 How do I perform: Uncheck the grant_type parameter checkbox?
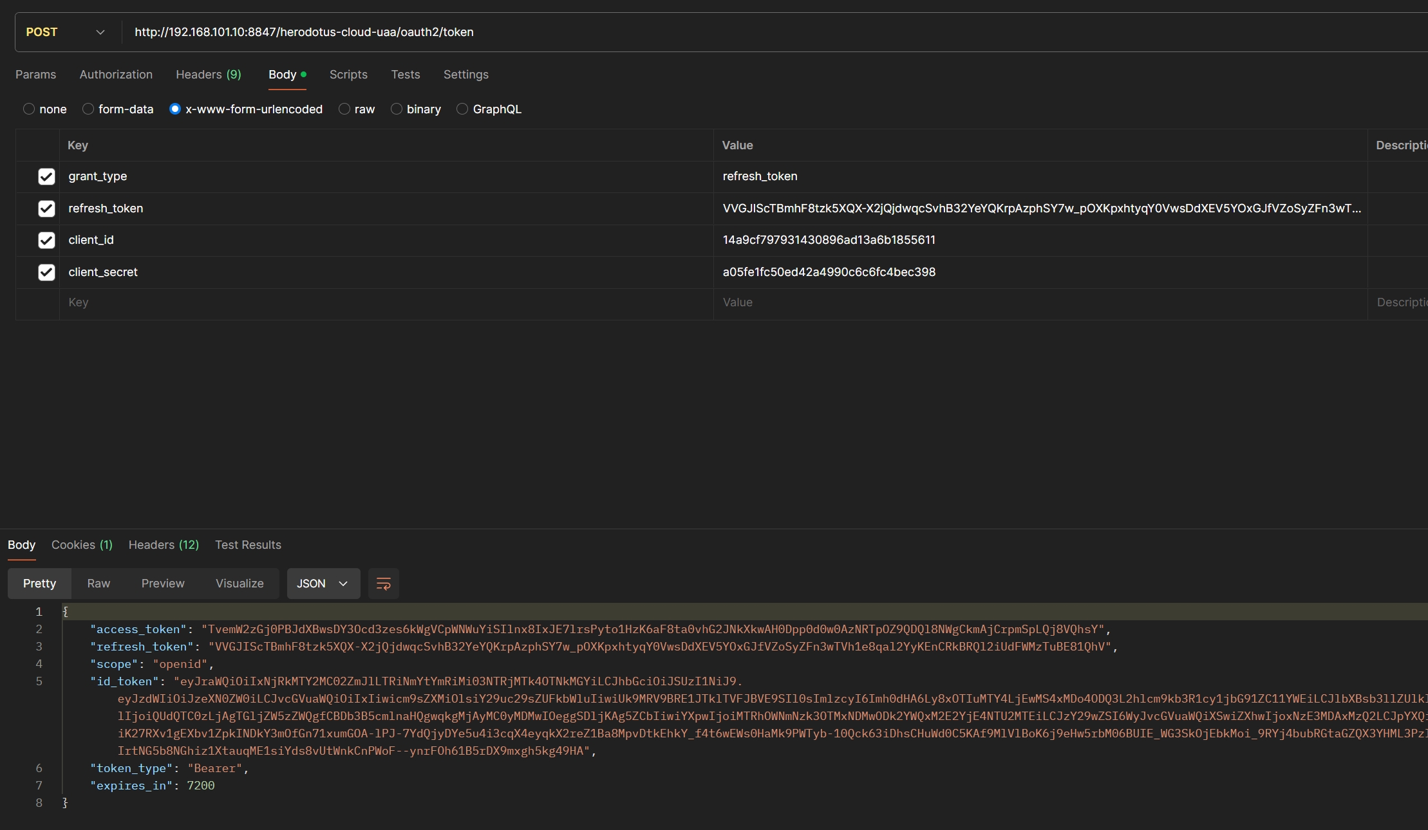pos(46,176)
